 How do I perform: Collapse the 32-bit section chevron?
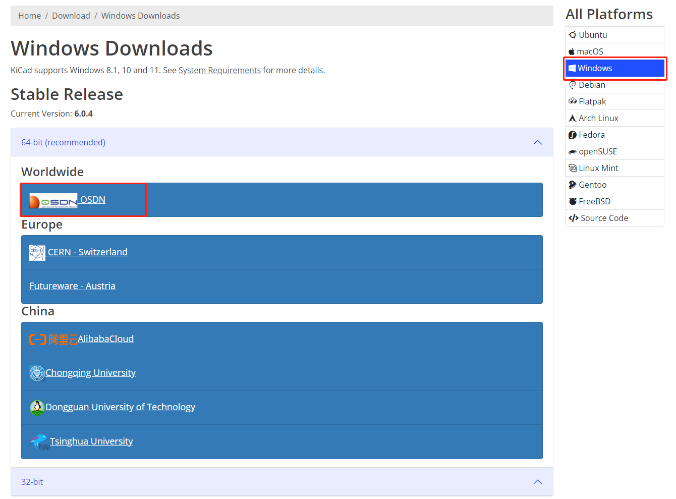[538, 482]
